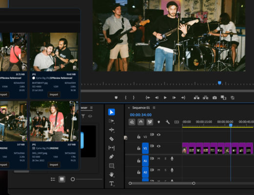Toggle V2 track output eye
This screenshot has width=254, height=195.
pyautogui.click(x=159, y=135)
